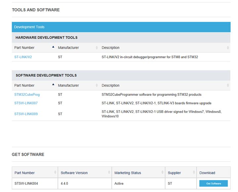The width and height of the screenshot is (238, 192).
Task: Click the TOOLS AND SOFTWARE heading
Action: click(36, 10)
